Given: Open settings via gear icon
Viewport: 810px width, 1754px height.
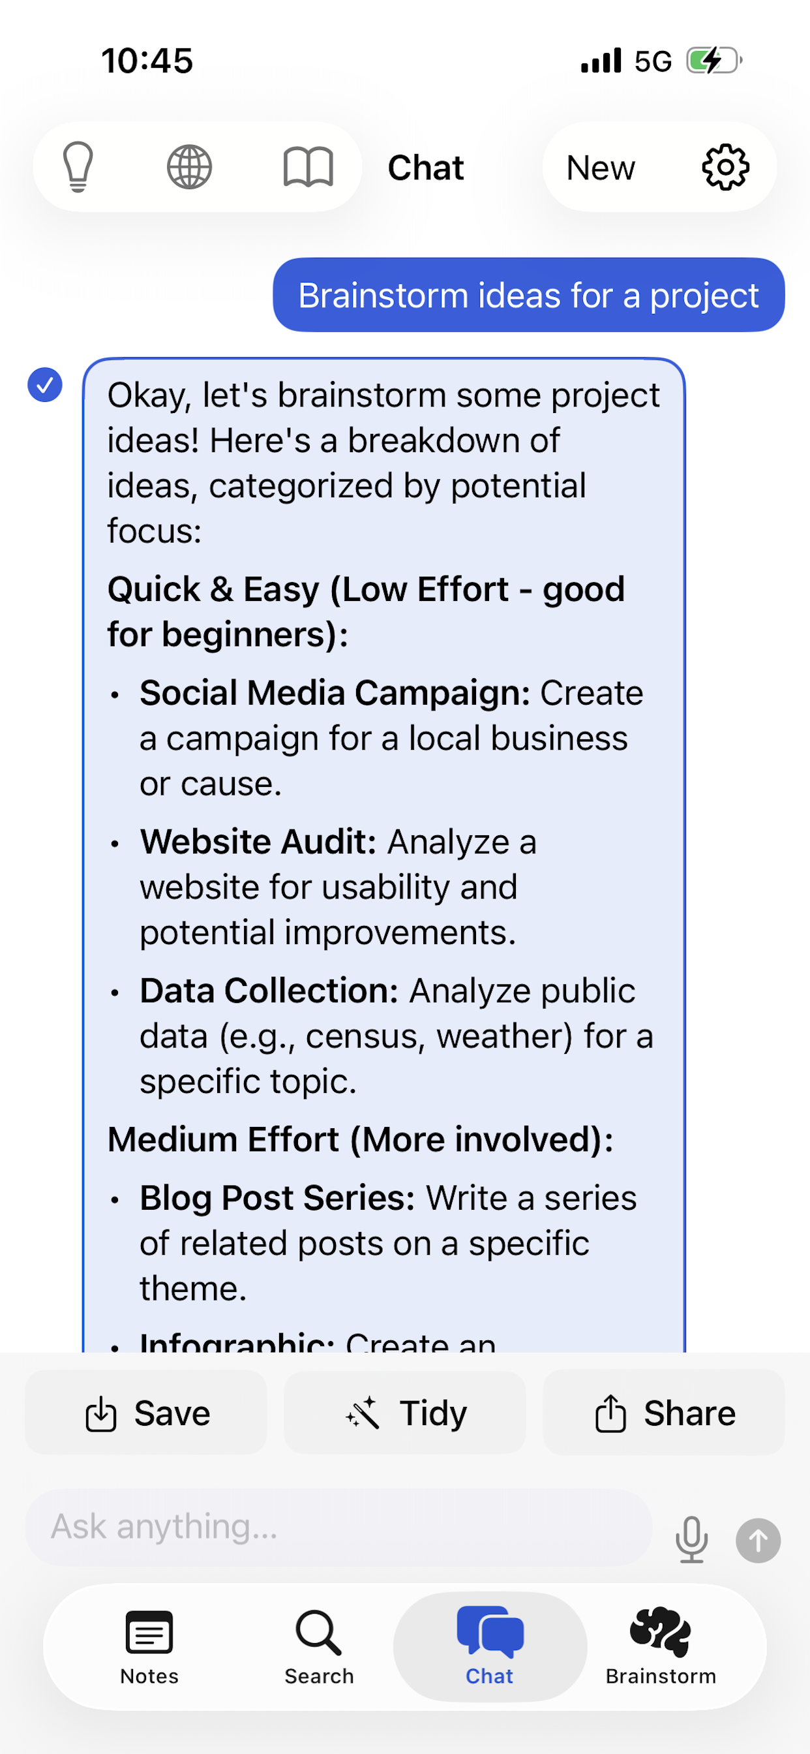Looking at the screenshot, I should [x=725, y=167].
